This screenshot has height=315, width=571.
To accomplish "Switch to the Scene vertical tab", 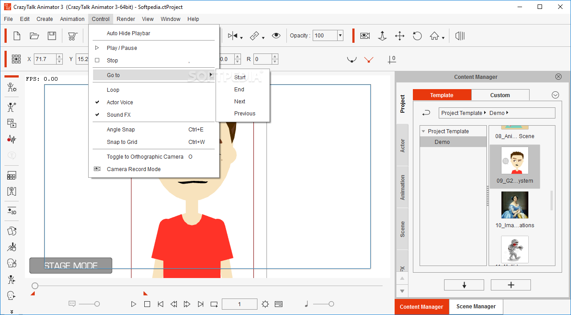I will point(403,229).
